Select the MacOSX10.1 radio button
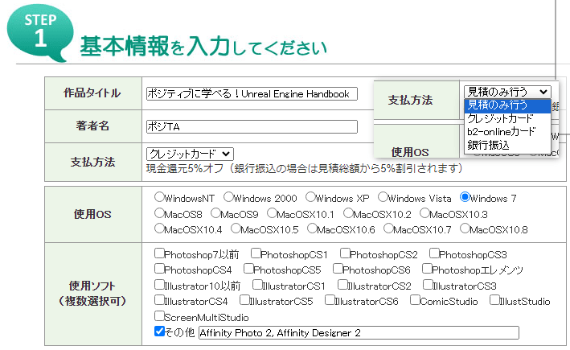Screen dimensions: 570x350 [x=272, y=213]
